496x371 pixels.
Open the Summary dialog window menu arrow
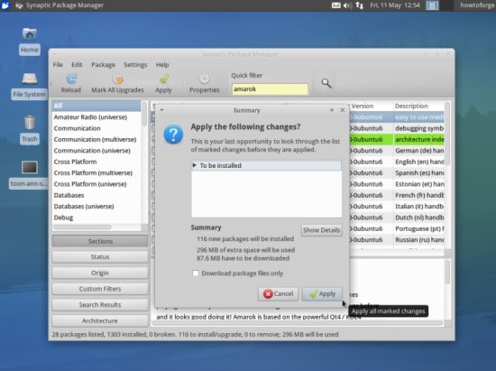(161, 110)
